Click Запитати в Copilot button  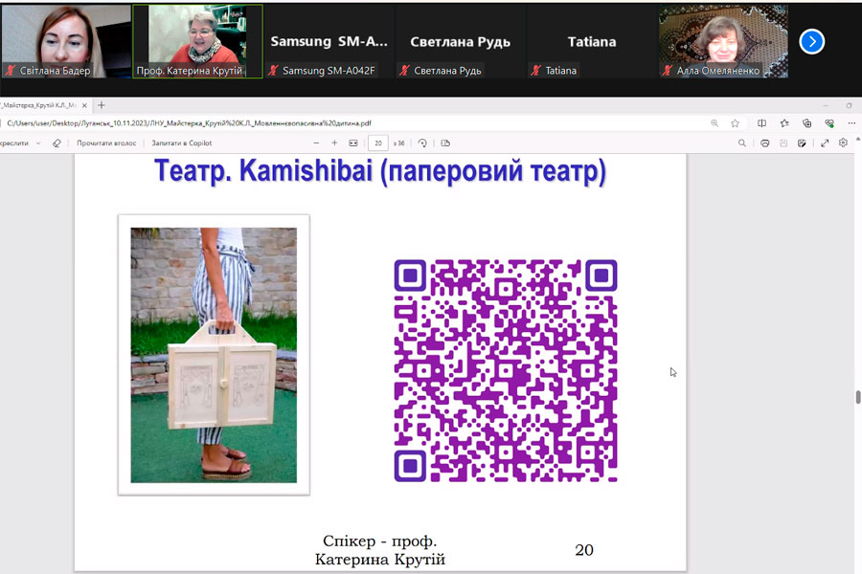pos(181,143)
